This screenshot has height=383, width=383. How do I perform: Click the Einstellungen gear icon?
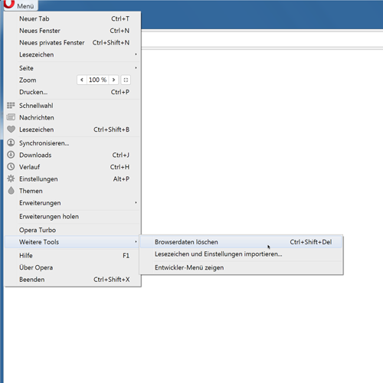(x=11, y=178)
